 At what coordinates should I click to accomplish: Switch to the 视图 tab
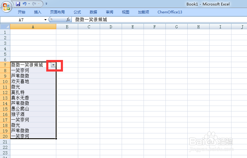click(126, 12)
